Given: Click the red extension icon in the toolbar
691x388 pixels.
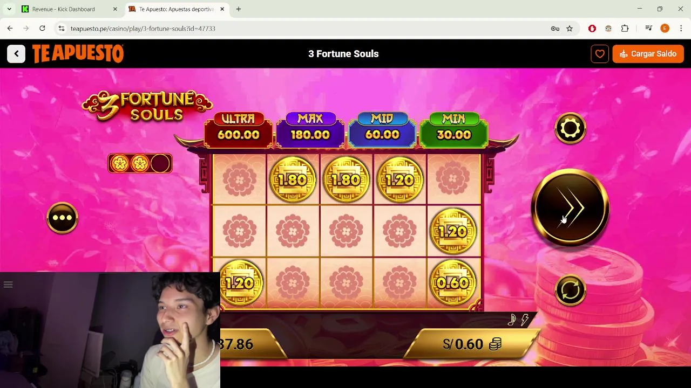Looking at the screenshot, I should [x=592, y=29].
